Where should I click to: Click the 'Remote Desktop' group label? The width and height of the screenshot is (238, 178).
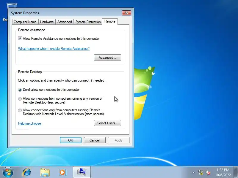point(30,72)
